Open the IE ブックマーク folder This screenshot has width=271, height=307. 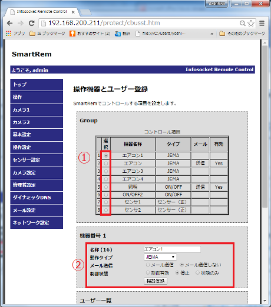click(x=47, y=34)
